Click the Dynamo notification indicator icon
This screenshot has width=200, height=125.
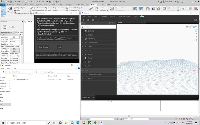[142, 16]
